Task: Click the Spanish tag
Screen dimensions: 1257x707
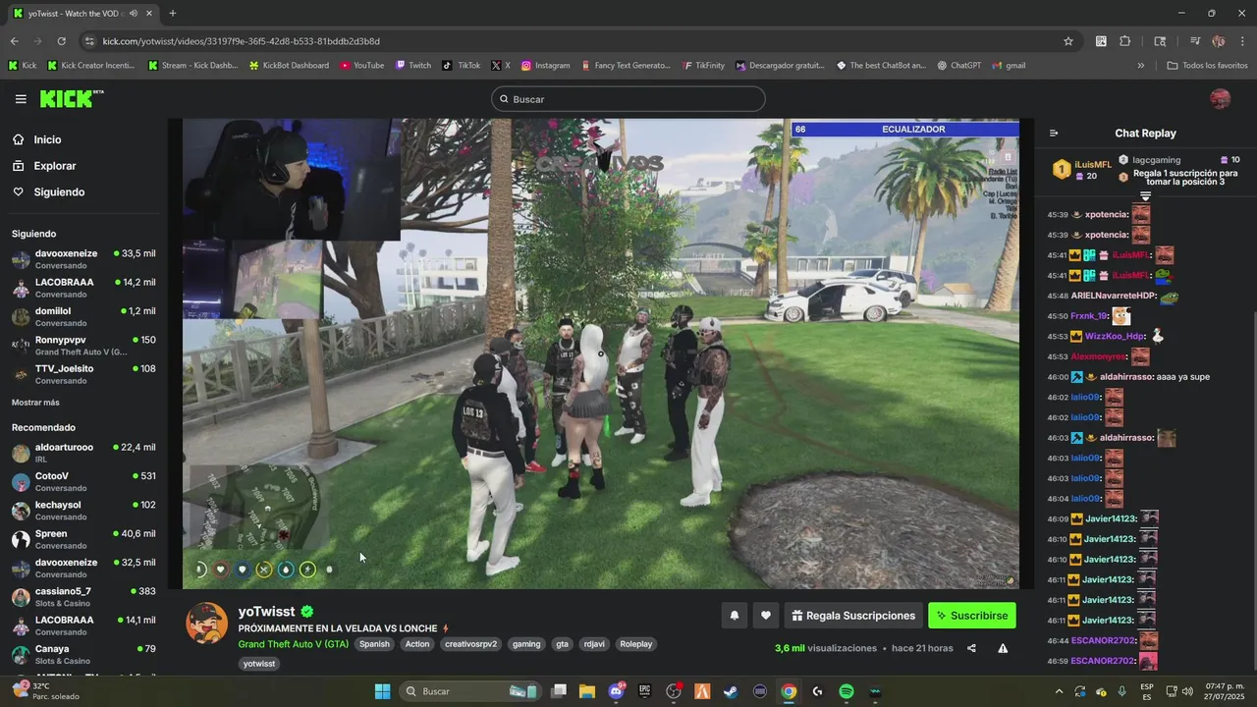Action: point(374,644)
